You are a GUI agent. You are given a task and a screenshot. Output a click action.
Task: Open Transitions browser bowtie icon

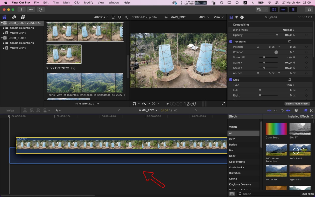[312, 111]
